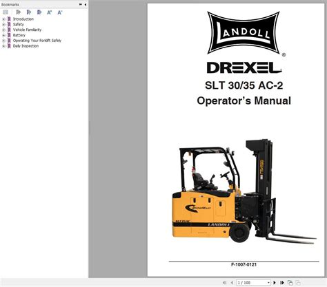Click the forklift image on the cover page
Screen dimensions: 327x287
(x=244, y=191)
